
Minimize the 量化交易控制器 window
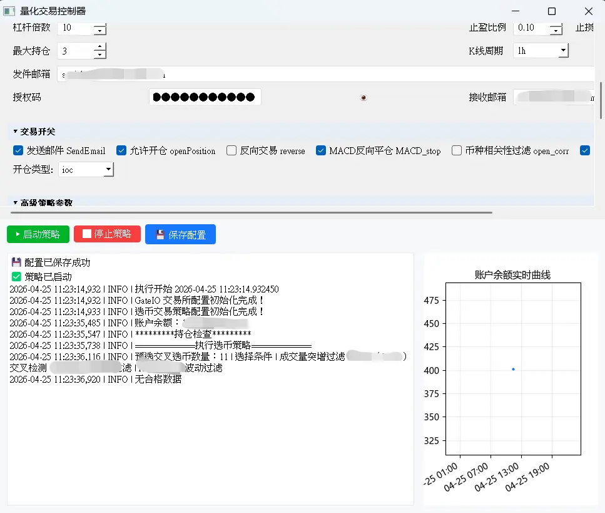pos(516,11)
